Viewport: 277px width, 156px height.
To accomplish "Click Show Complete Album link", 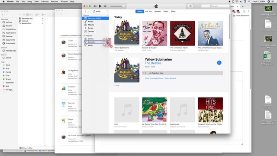I will pos(154,78).
